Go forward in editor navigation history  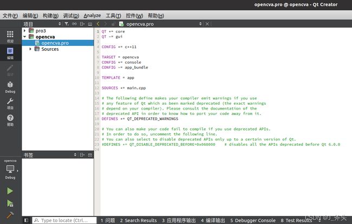tap(105, 24)
